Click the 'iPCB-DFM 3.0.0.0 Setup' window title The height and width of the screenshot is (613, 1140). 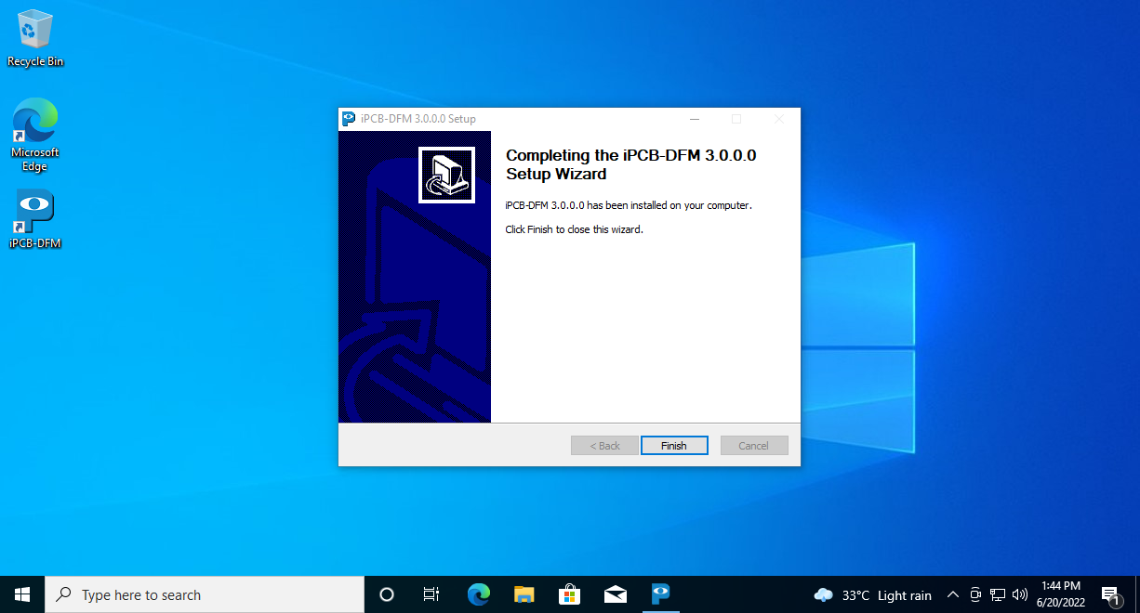tap(418, 119)
